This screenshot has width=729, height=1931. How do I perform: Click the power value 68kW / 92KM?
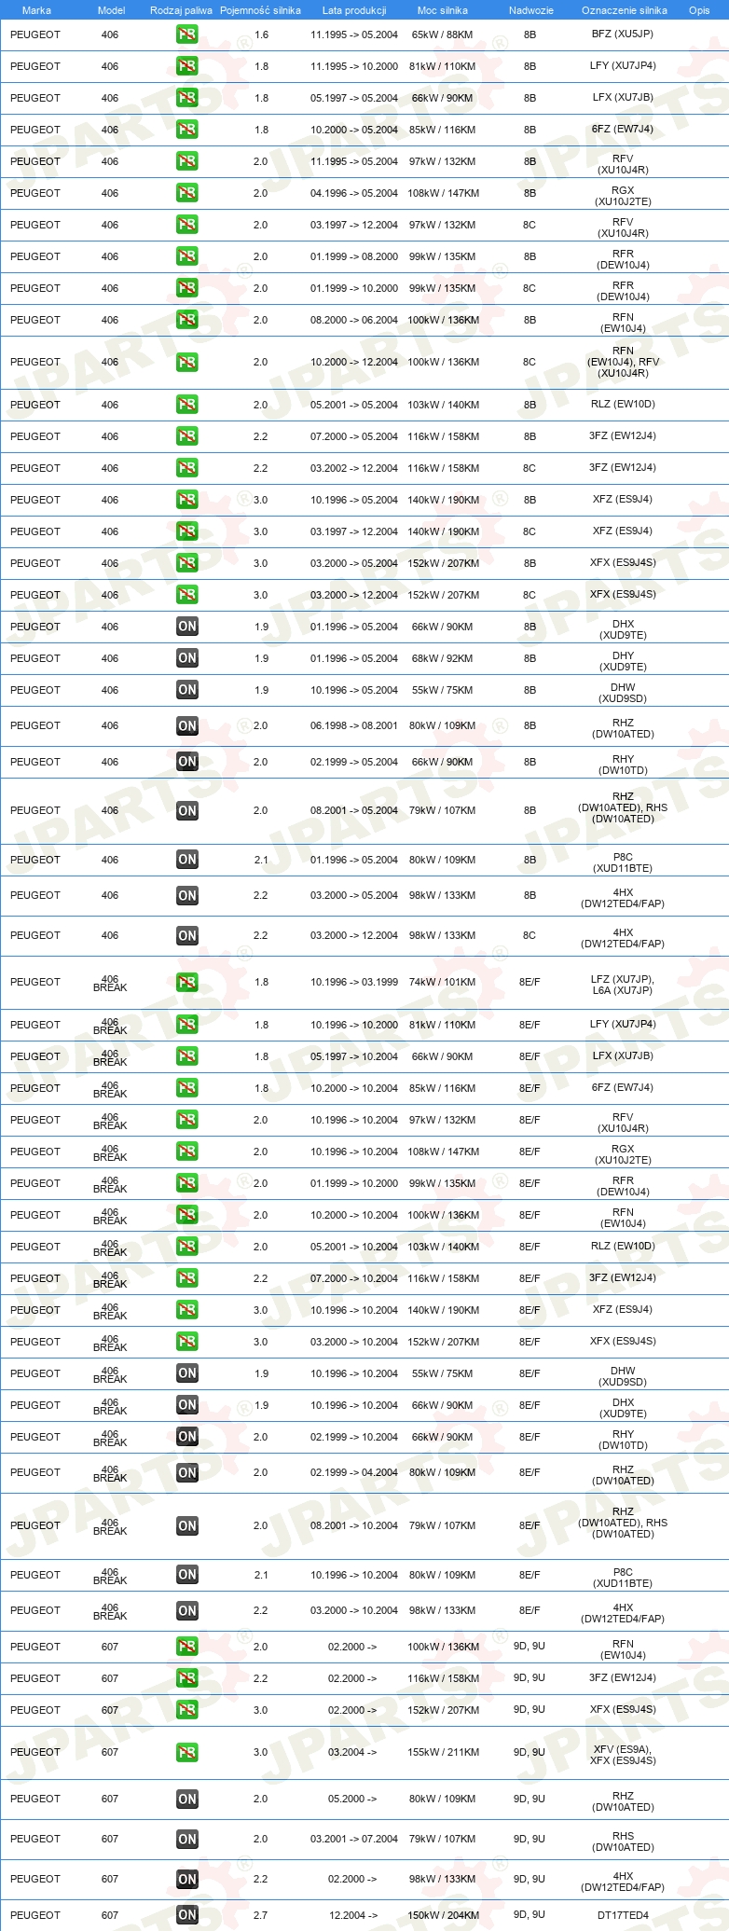pyautogui.click(x=442, y=658)
